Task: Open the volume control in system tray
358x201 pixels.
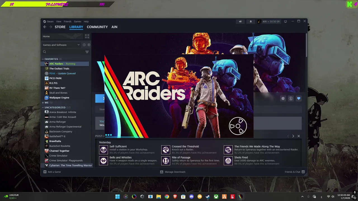Action: pyautogui.click(x=333, y=197)
